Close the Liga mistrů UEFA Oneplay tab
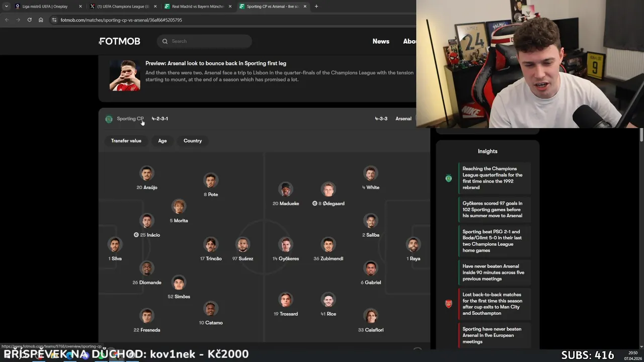Viewport: 644px width, 362px height. (x=80, y=7)
